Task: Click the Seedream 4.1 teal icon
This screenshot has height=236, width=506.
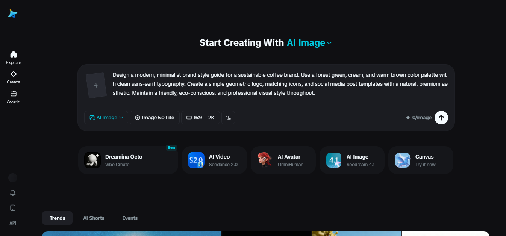Action: pos(334,160)
